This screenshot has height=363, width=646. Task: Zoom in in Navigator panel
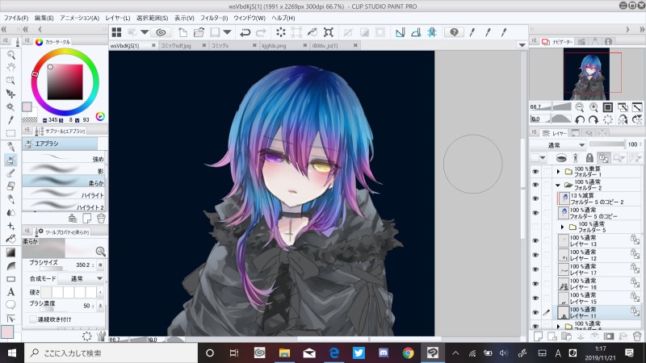point(594,107)
